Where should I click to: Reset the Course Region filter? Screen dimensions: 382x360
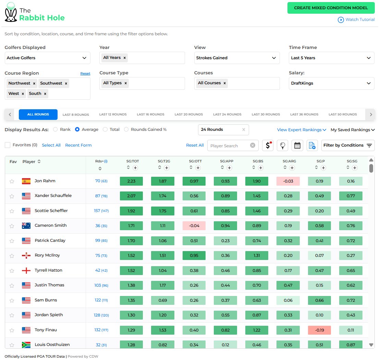85,74
